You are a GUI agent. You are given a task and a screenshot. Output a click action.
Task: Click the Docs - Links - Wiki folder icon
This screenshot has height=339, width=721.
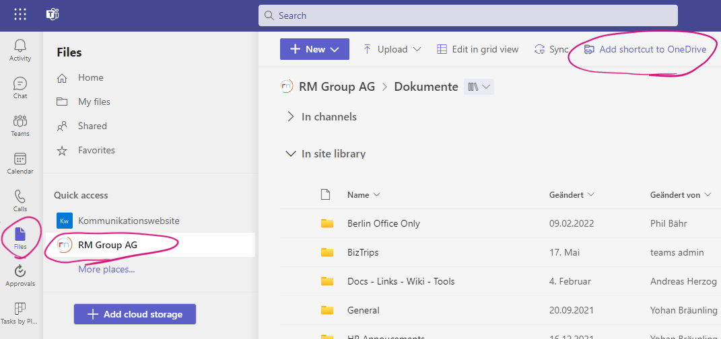327,281
